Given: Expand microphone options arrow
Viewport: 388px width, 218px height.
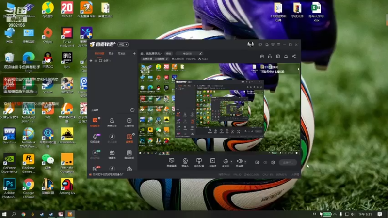Looking at the screenshot, I should point(231,162).
